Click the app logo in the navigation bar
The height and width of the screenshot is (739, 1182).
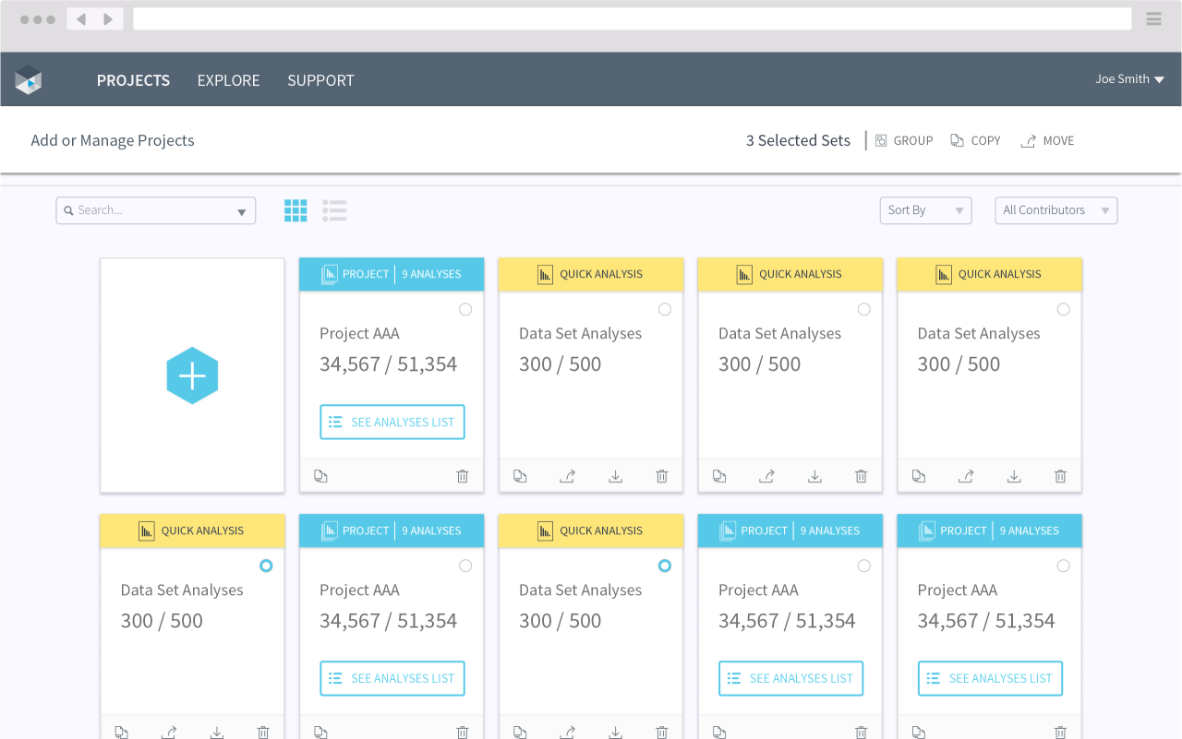coord(29,80)
